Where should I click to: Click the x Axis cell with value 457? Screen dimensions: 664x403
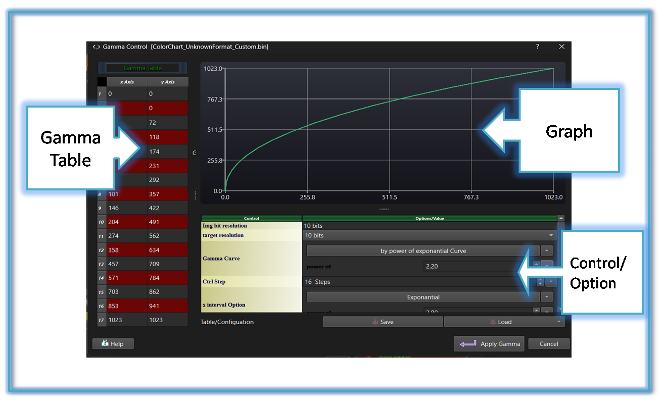pyautogui.click(x=127, y=264)
